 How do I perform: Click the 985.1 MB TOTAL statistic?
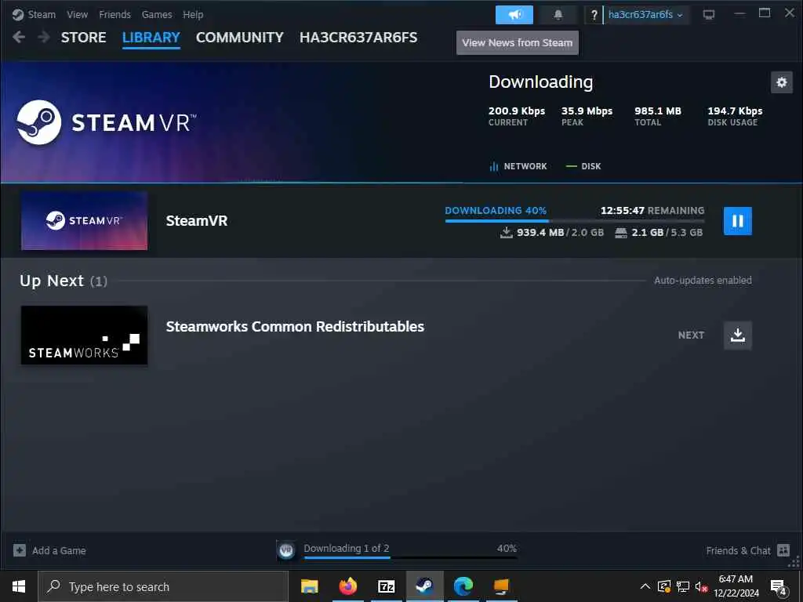[x=658, y=116]
